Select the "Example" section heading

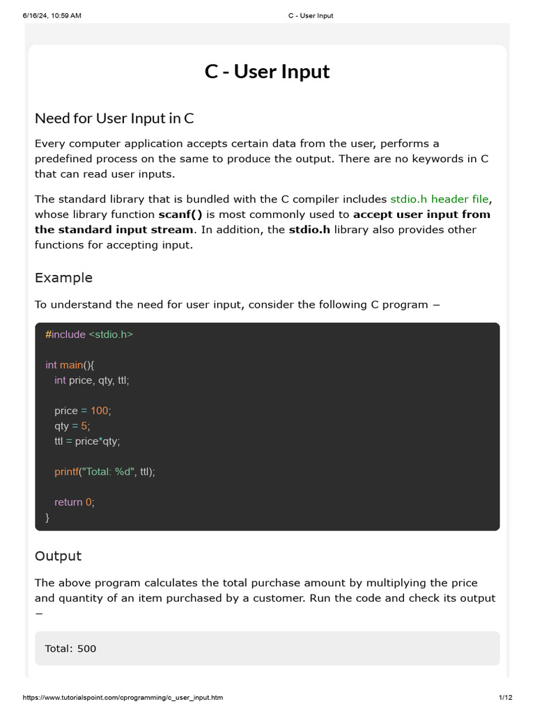point(63,278)
